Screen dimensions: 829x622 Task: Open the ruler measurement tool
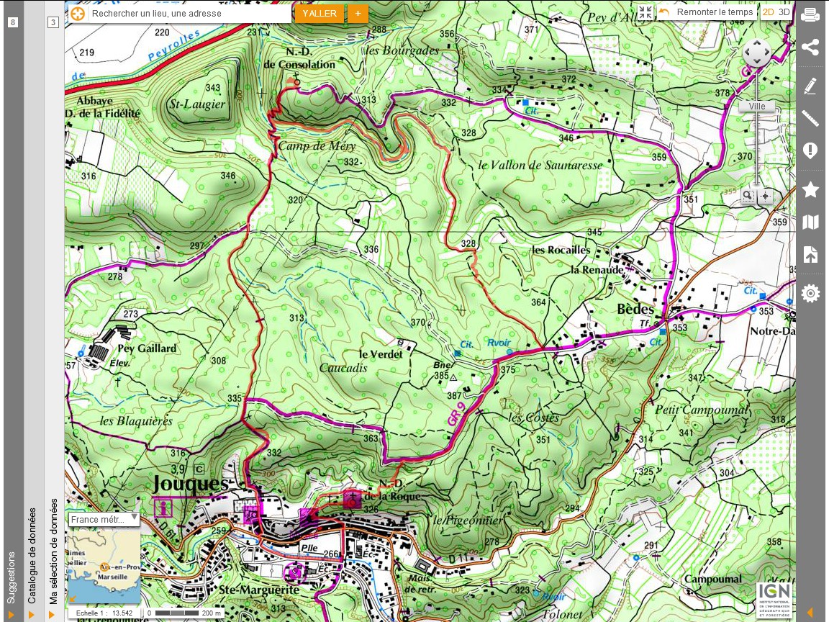coord(810,119)
